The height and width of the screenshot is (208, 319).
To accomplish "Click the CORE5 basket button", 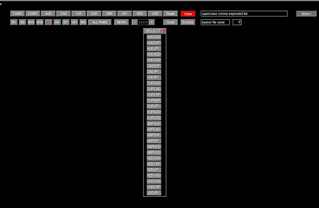I will [17, 14].
